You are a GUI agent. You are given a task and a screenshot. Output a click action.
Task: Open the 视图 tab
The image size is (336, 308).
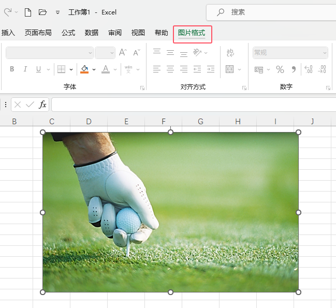pyautogui.click(x=138, y=33)
